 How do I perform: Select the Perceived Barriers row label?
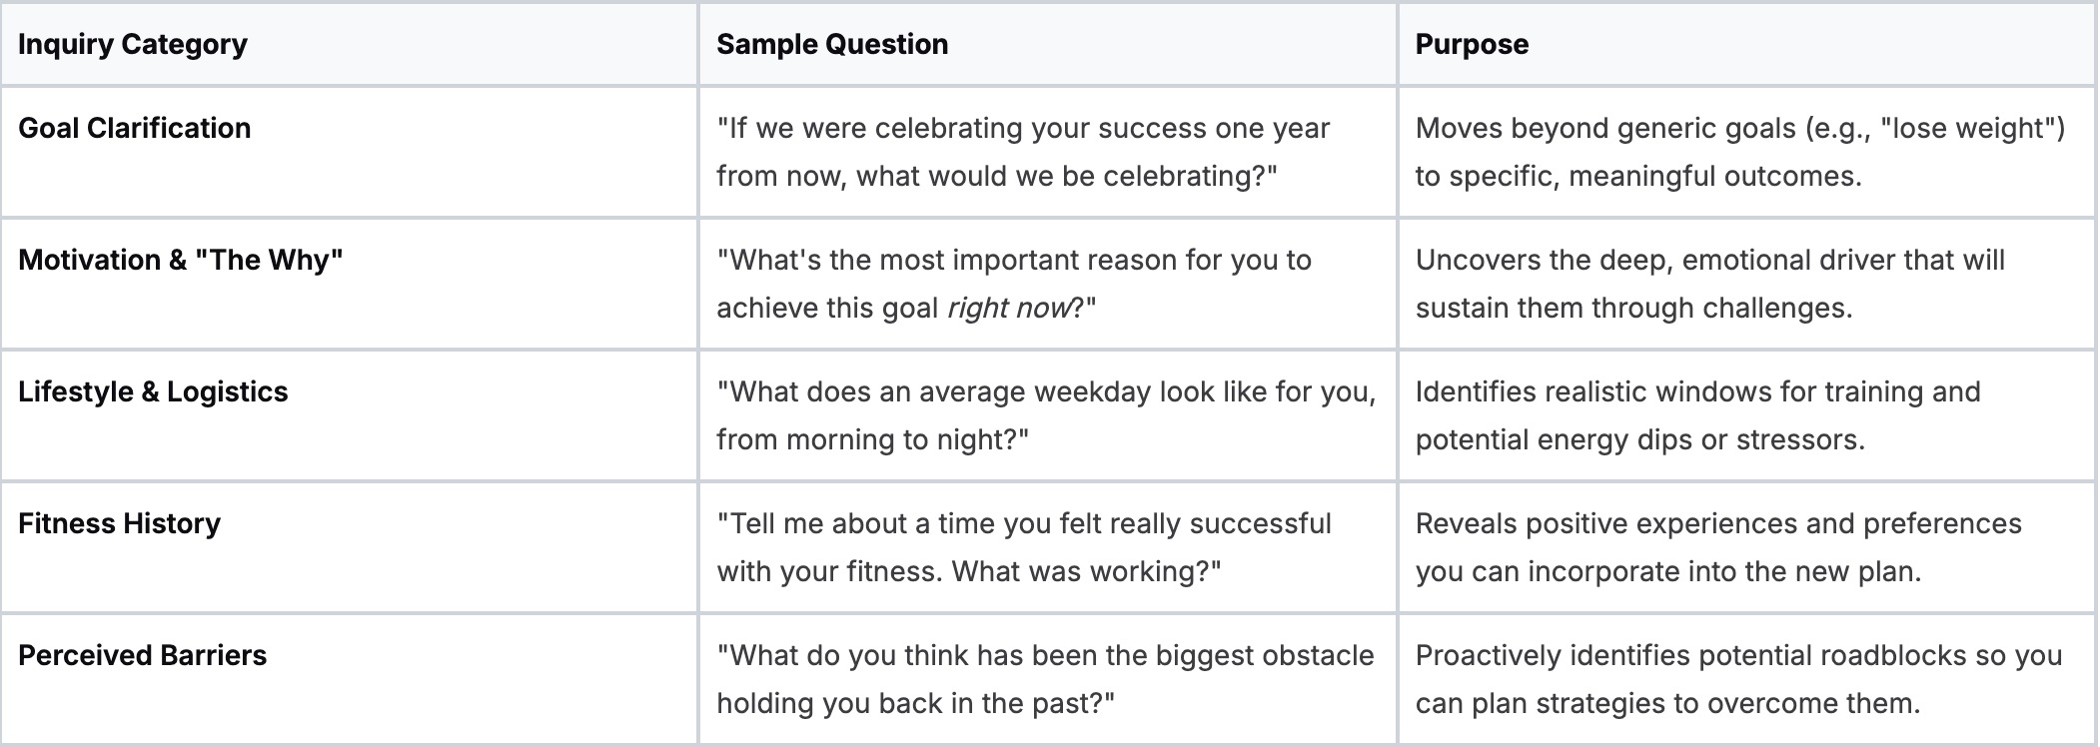(143, 655)
